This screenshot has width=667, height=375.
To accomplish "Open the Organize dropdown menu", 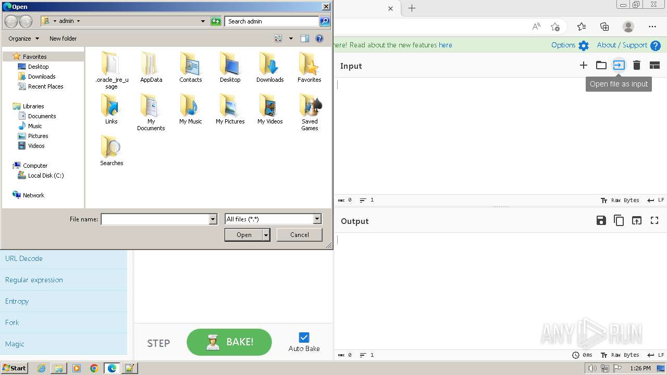I will (x=23, y=39).
